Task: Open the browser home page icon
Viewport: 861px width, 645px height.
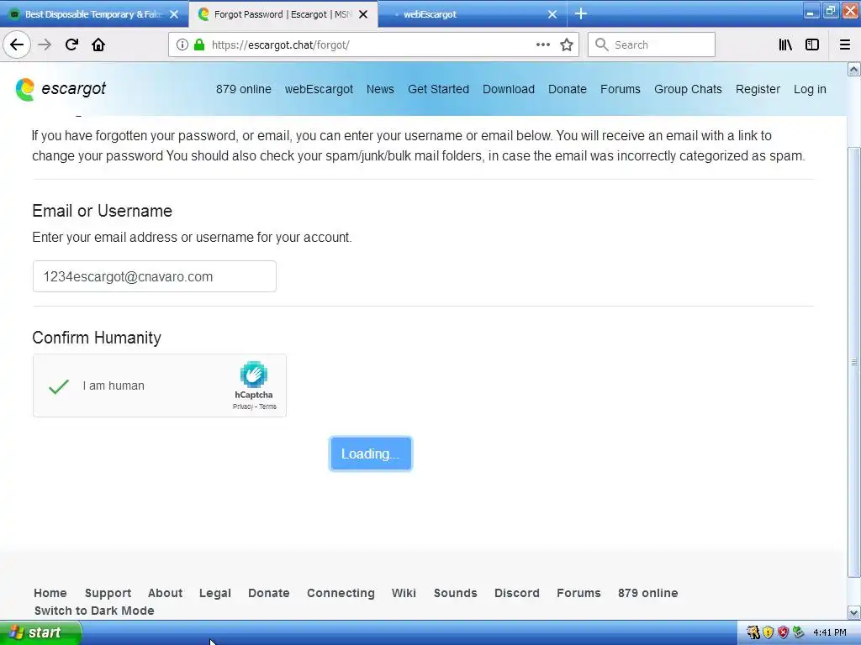Action: click(98, 45)
